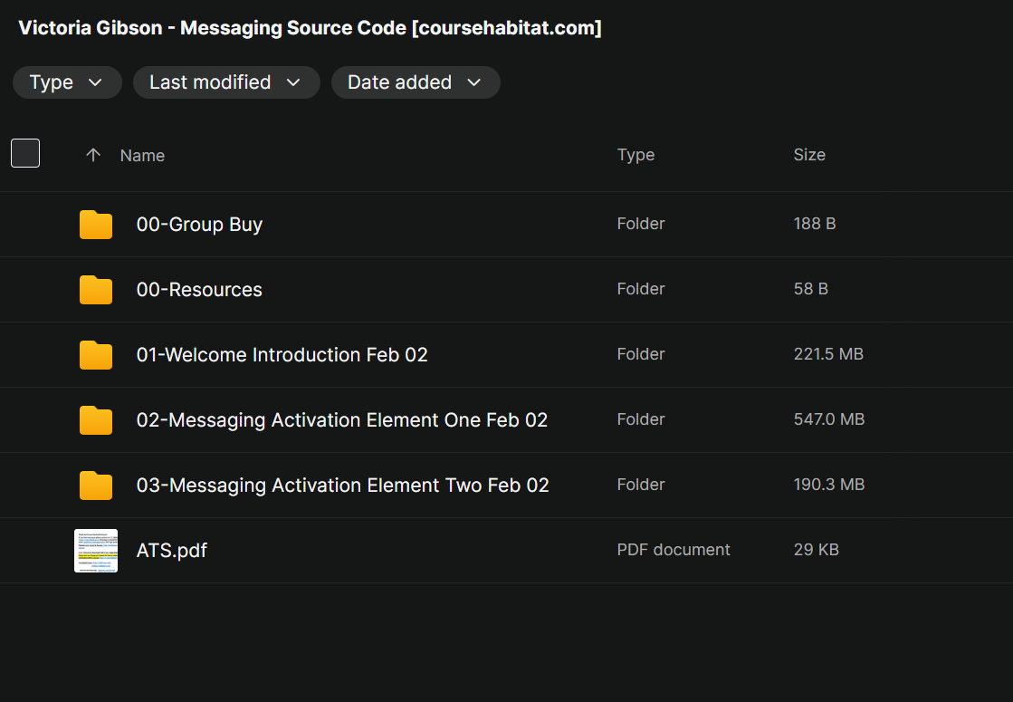This screenshot has height=702, width=1013.
Task: Sort by the Name column header
Action: pos(142,156)
